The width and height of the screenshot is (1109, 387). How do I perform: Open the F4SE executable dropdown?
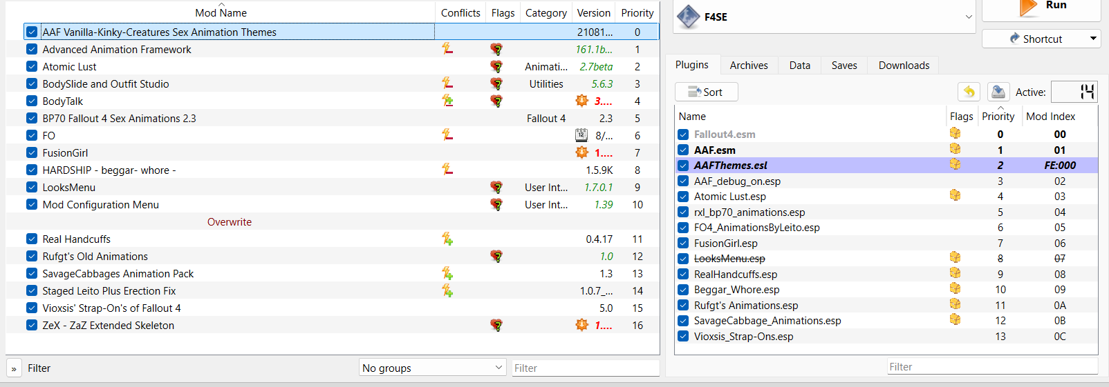[968, 17]
